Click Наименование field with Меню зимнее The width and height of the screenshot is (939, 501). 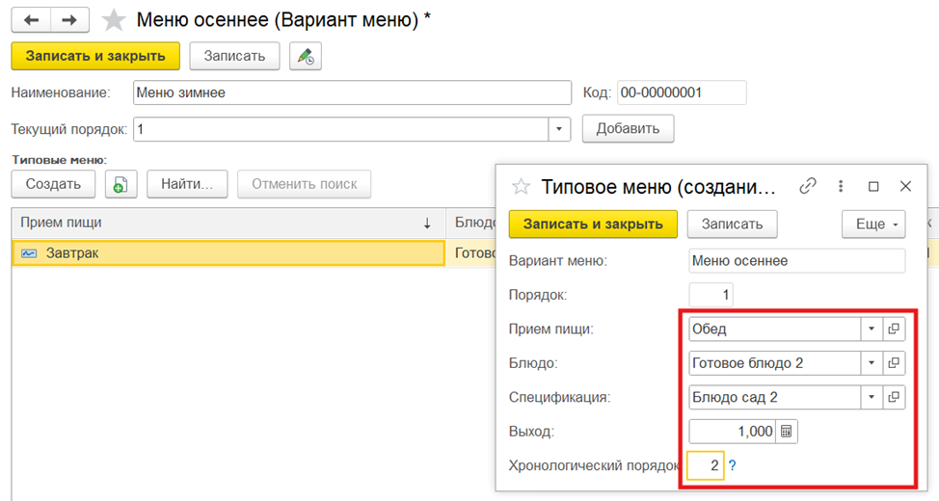[352, 92]
